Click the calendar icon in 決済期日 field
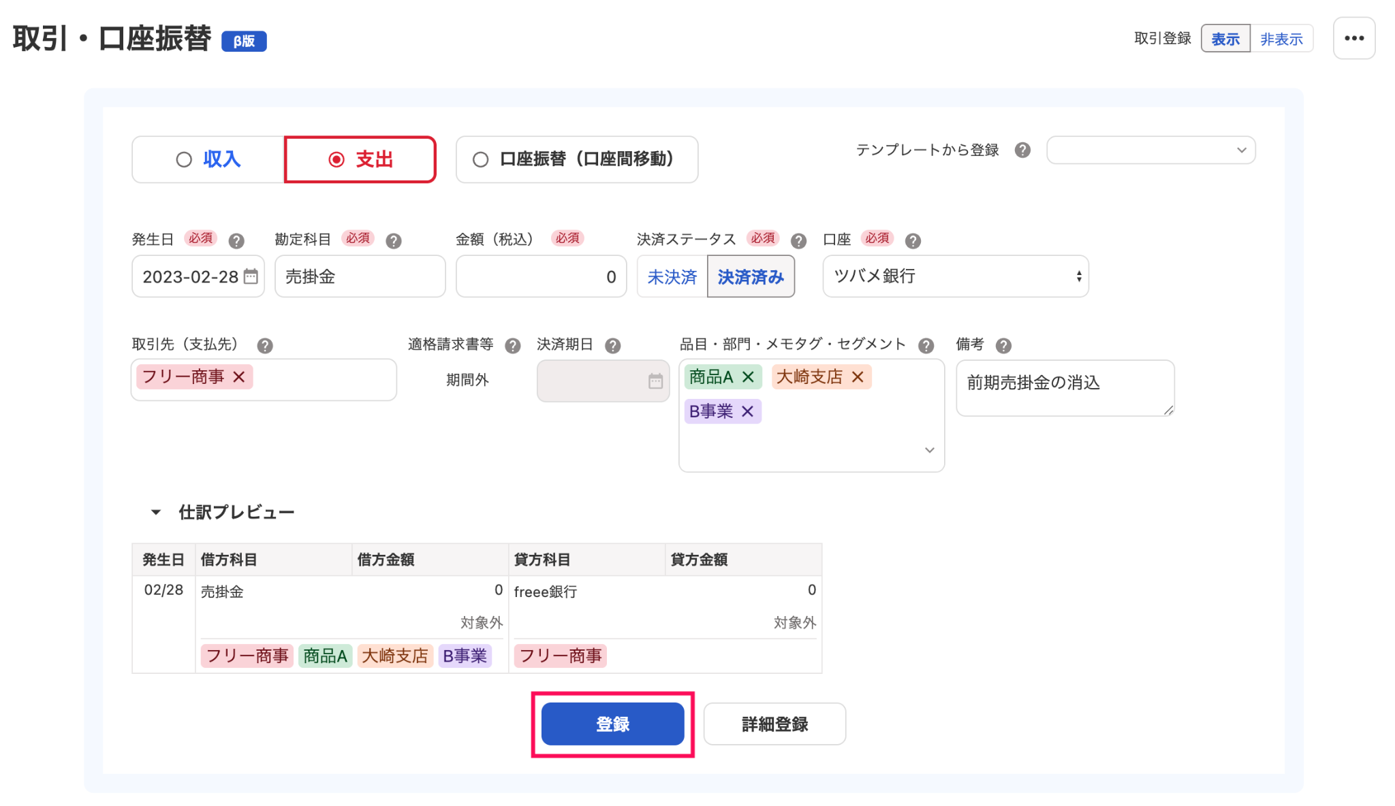Image resolution: width=1395 pixels, height=806 pixels. click(655, 381)
